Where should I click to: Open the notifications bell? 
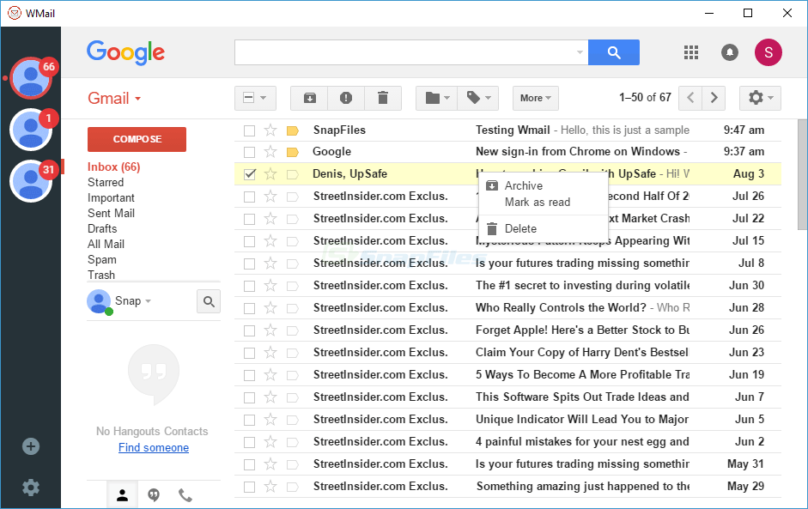(x=729, y=52)
